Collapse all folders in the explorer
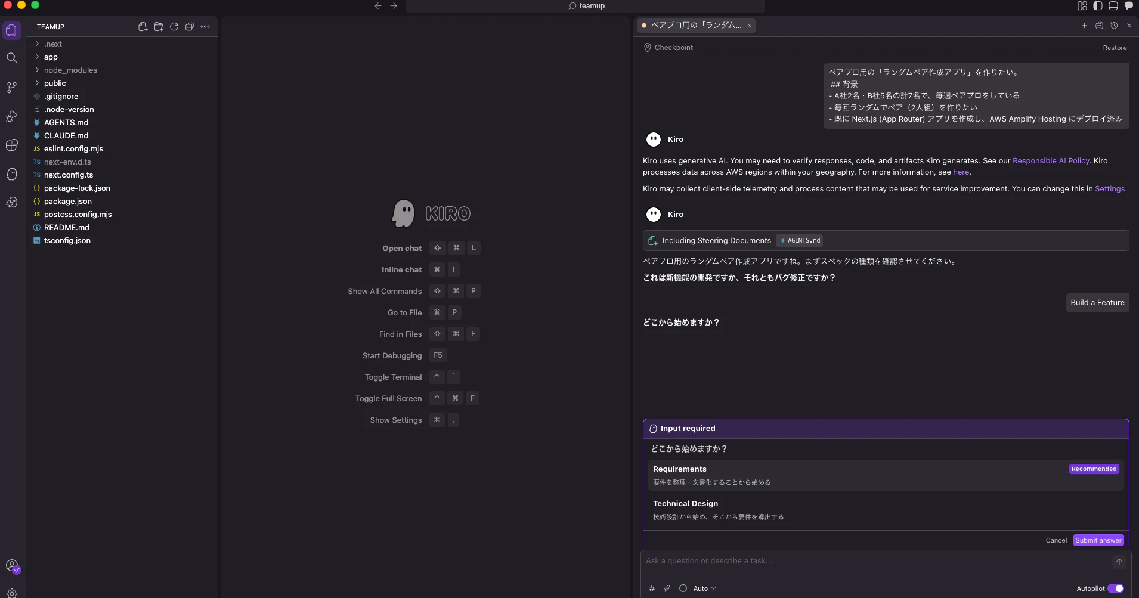The height and width of the screenshot is (598, 1139). coord(190,27)
